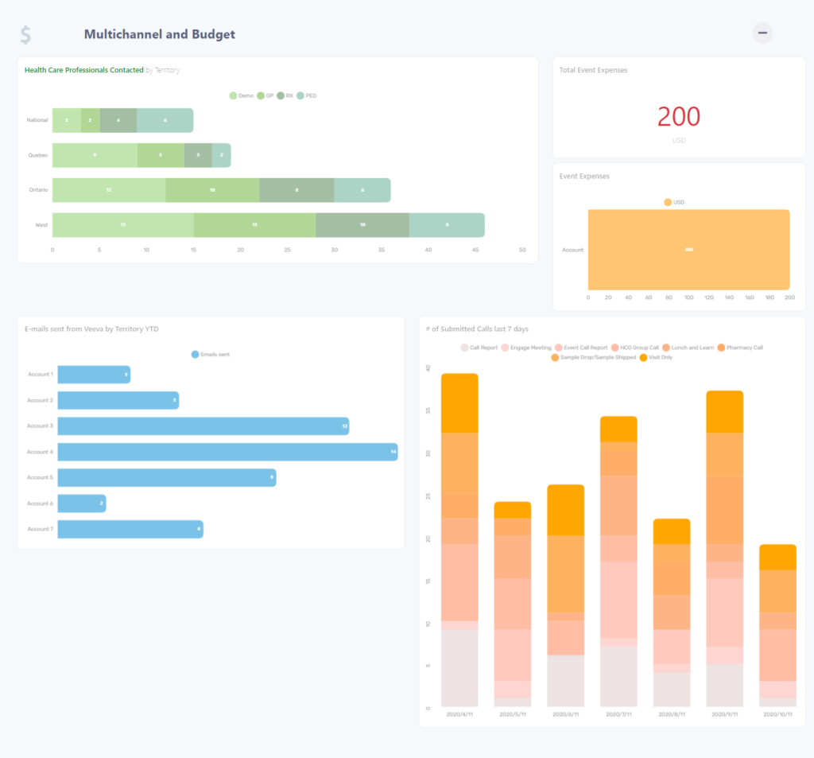Toggle the PED series in the legend
This screenshot has height=758, width=814.
click(x=300, y=95)
